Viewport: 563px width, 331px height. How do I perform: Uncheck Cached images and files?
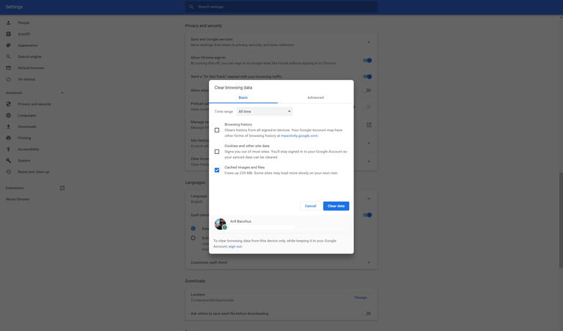pyautogui.click(x=217, y=170)
